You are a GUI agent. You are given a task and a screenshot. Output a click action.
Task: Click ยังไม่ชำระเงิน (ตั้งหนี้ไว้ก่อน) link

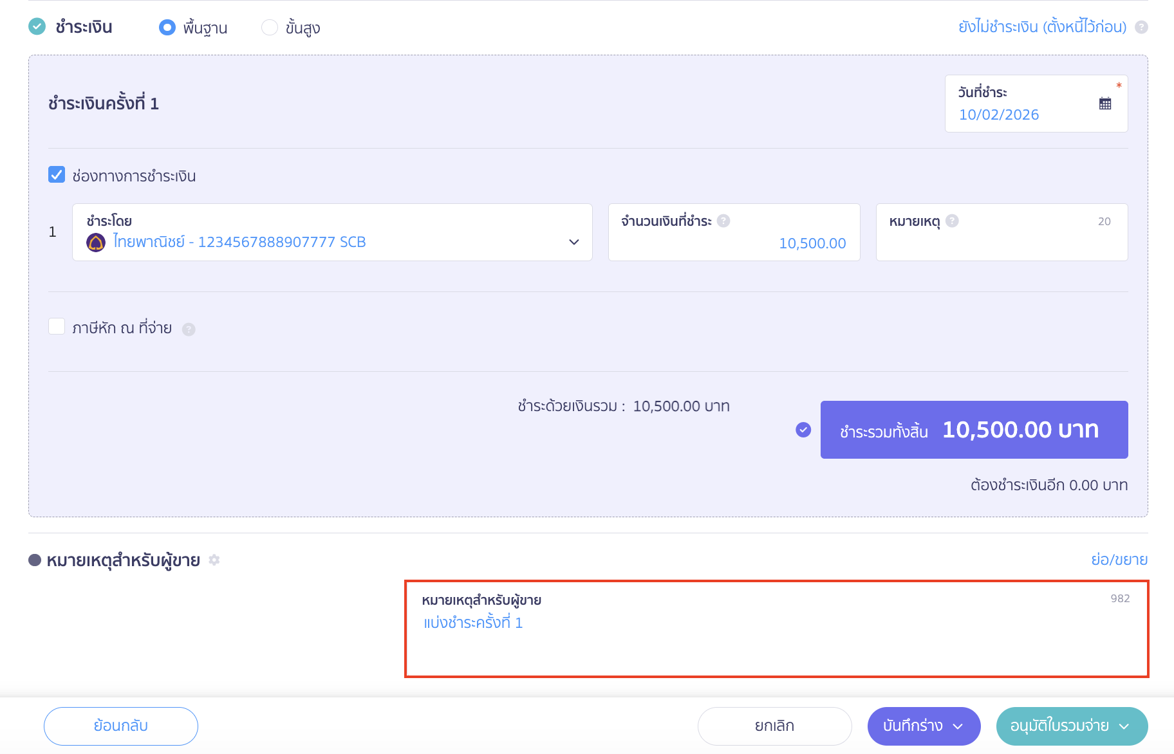(1043, 27)
